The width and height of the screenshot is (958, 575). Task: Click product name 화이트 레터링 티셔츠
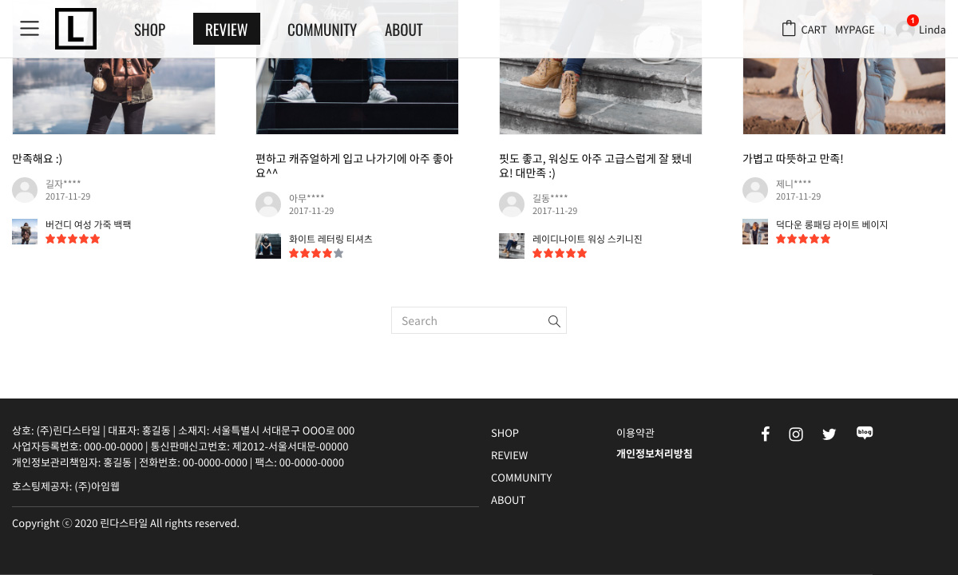click(x=331, y=239)
